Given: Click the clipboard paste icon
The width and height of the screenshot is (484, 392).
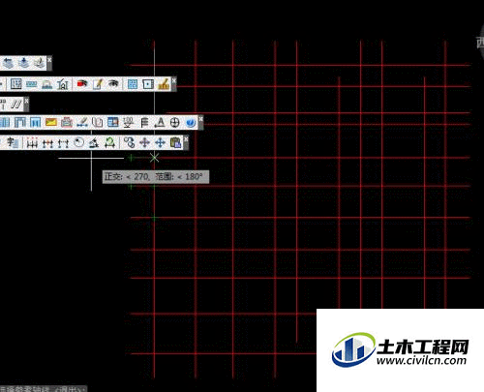Looking at the screenshot, I should (x=176, y=142).
